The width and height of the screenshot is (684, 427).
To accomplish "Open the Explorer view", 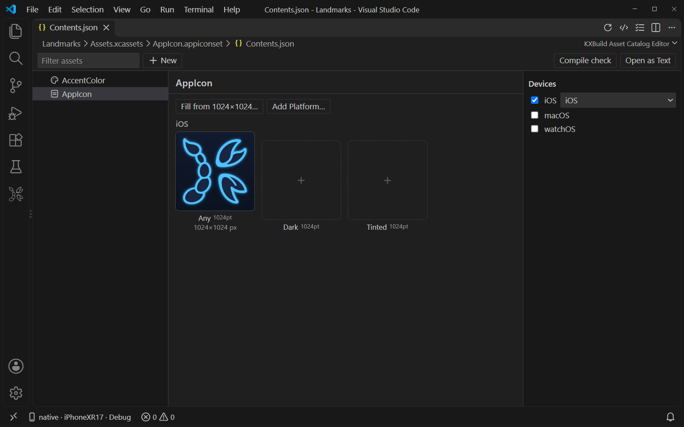I will pos(16,31).
